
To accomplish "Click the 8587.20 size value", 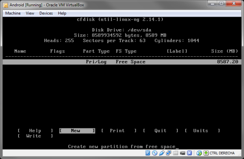I will [x=228, y=62].
